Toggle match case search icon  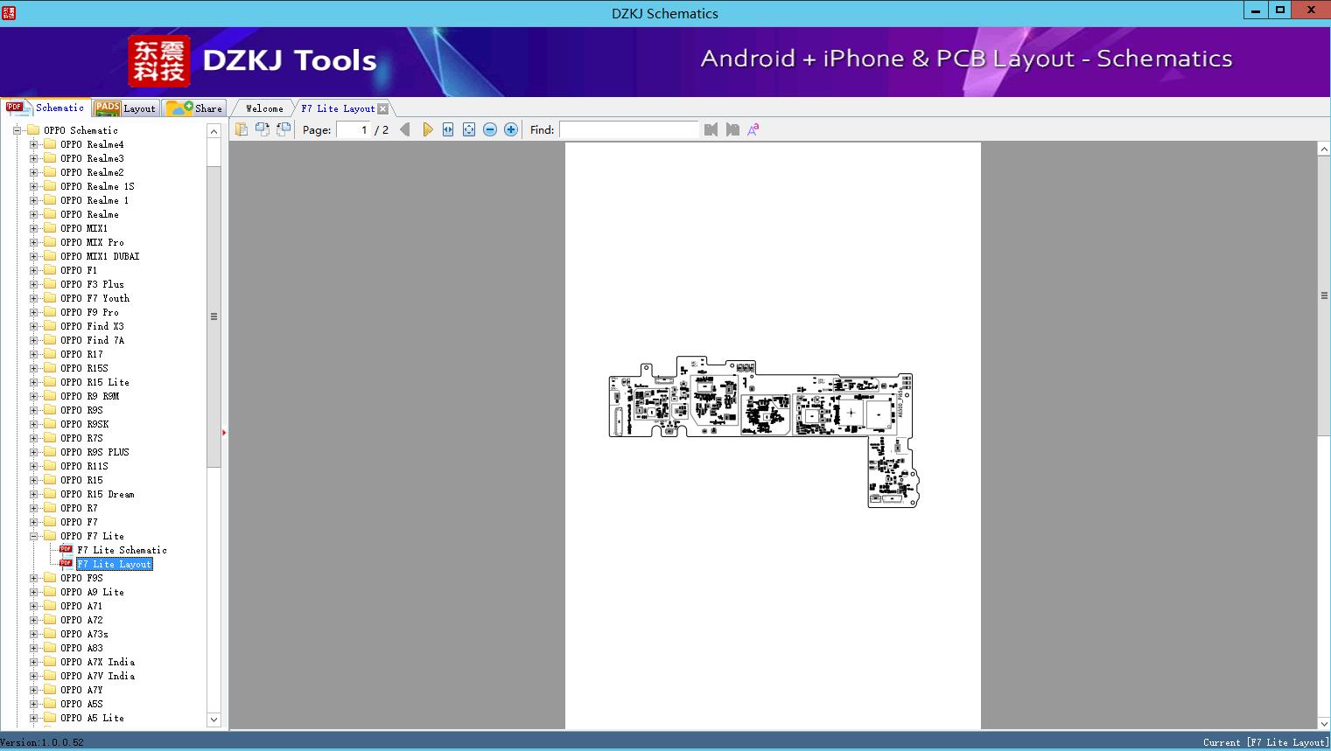753,129
